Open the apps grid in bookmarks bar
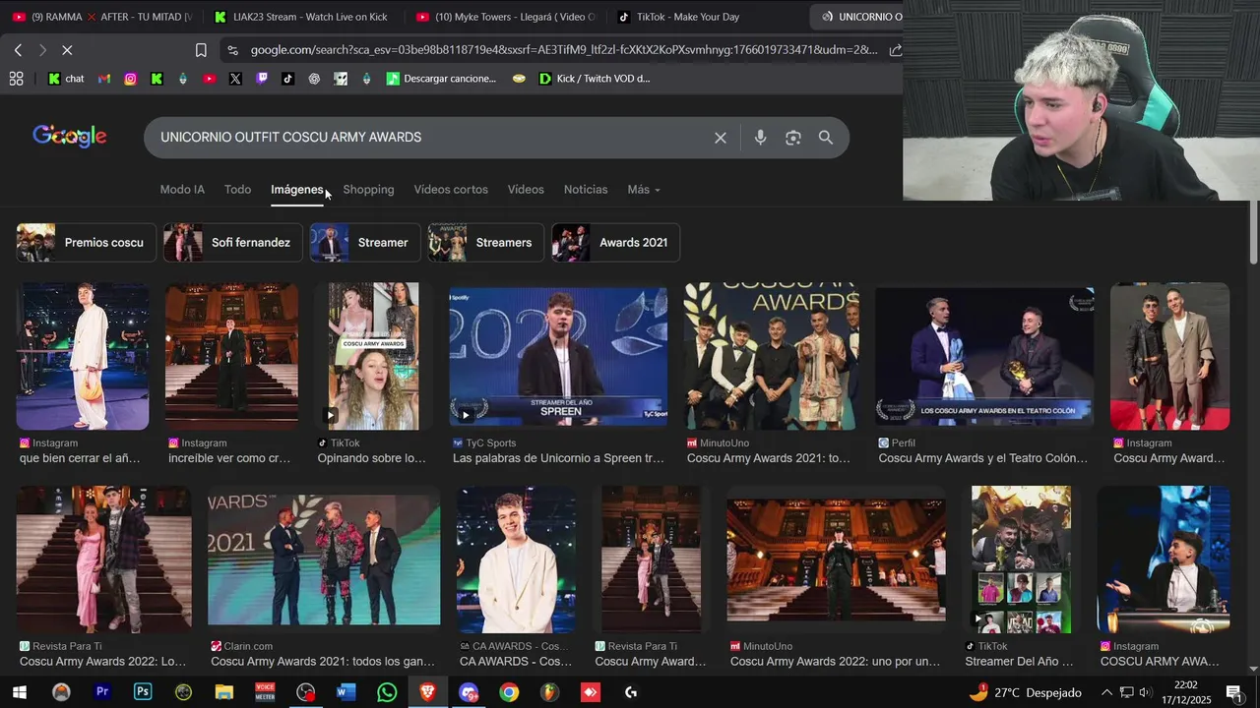The image size is (1260, 708). (x=17, y=79)
